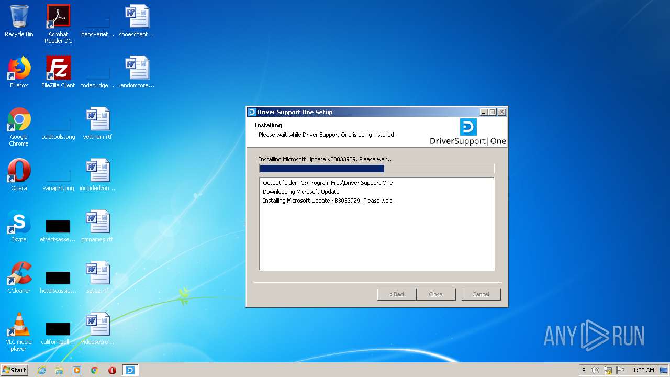
Task: Launch Firefox from the desktop
Action: pos(19,72)
